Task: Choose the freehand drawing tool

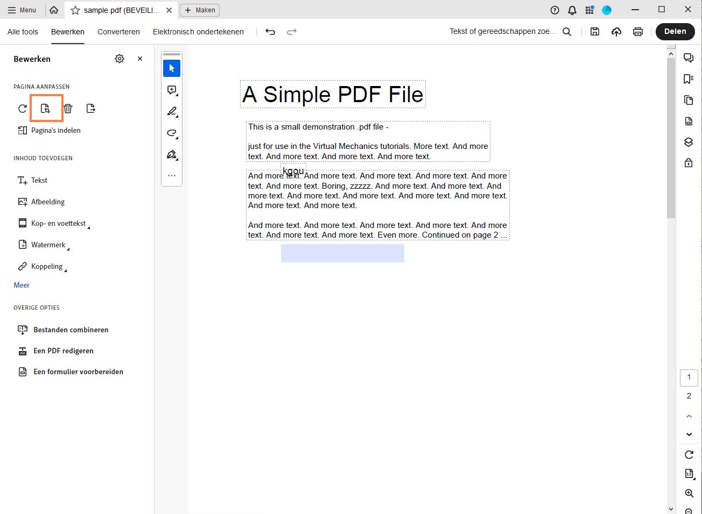Action: click(172, 133)
